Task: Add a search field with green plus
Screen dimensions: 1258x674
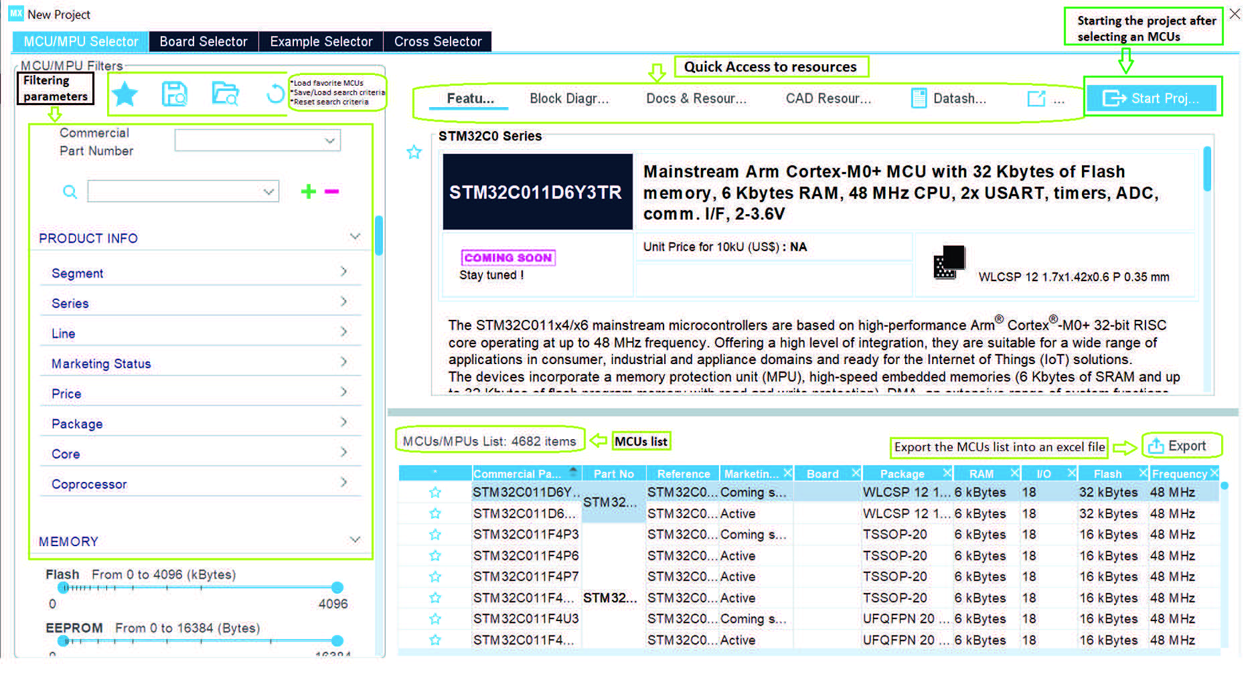Action: click(308, 192)
